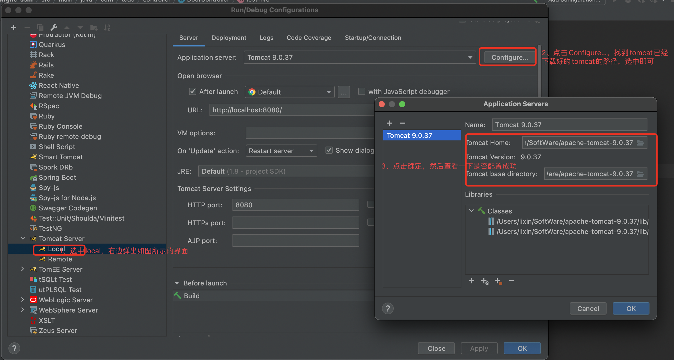This screenshot has height=360, width=674.
Task: Expand the WebSphere Server tree node
Action: pos(23,310)
